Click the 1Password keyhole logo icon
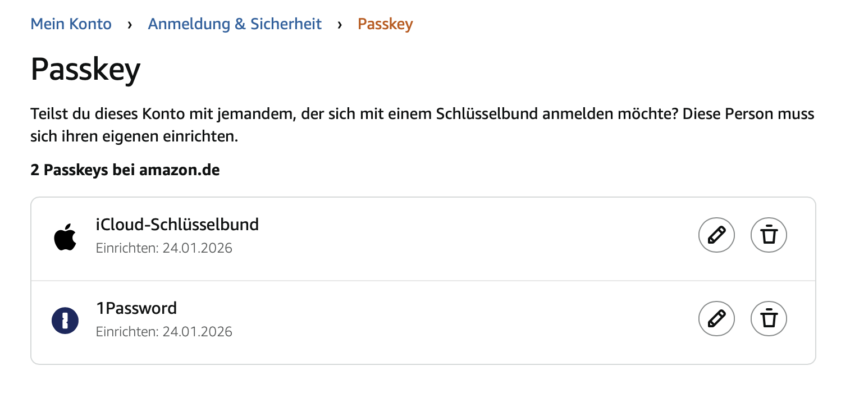The height and width of the screenshot is (393, 841). coord(65,321)
